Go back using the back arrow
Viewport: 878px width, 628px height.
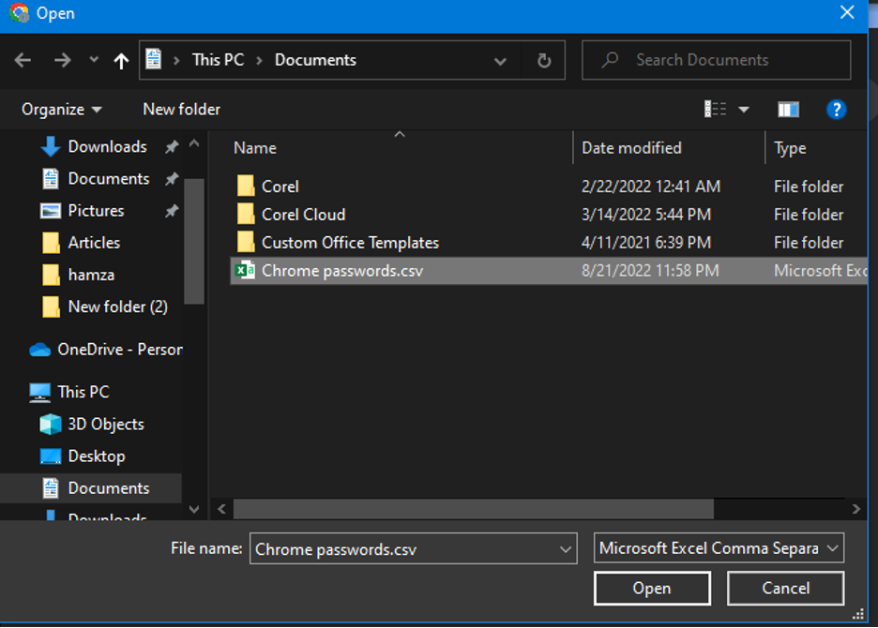23,60
